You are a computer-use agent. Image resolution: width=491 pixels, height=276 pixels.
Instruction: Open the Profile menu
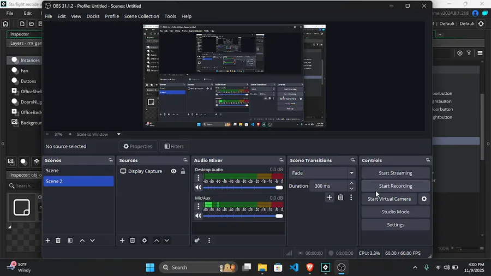[112, 16]
